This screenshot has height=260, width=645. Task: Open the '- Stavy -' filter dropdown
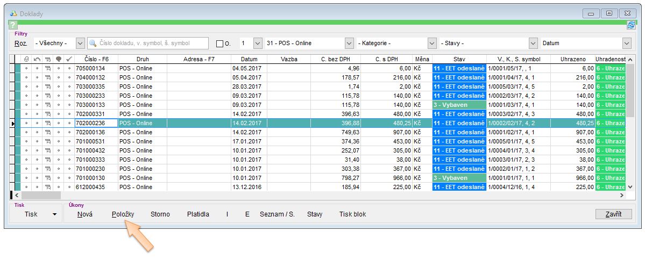click(533, 44)
